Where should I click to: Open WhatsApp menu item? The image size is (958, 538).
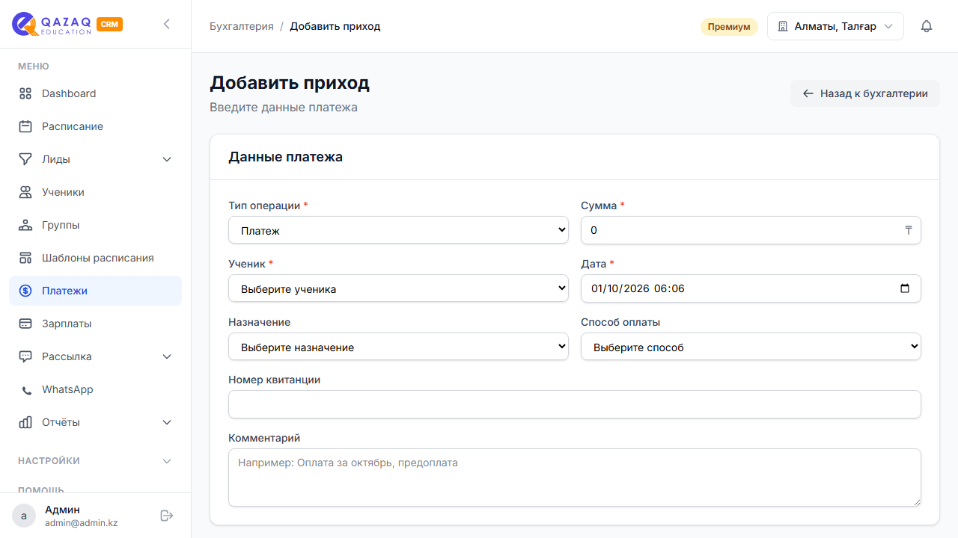click(x=95, y=389)
